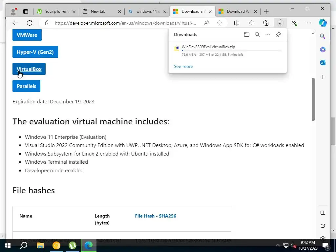The width and height of the screenshot is (336, 252).
Task: Open tab actions menu icon
Action: 26,11
